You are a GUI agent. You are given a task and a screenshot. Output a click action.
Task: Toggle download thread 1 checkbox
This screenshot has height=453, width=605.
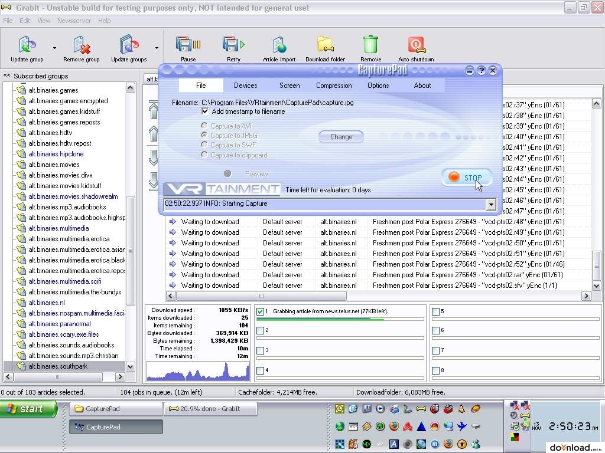260,311
